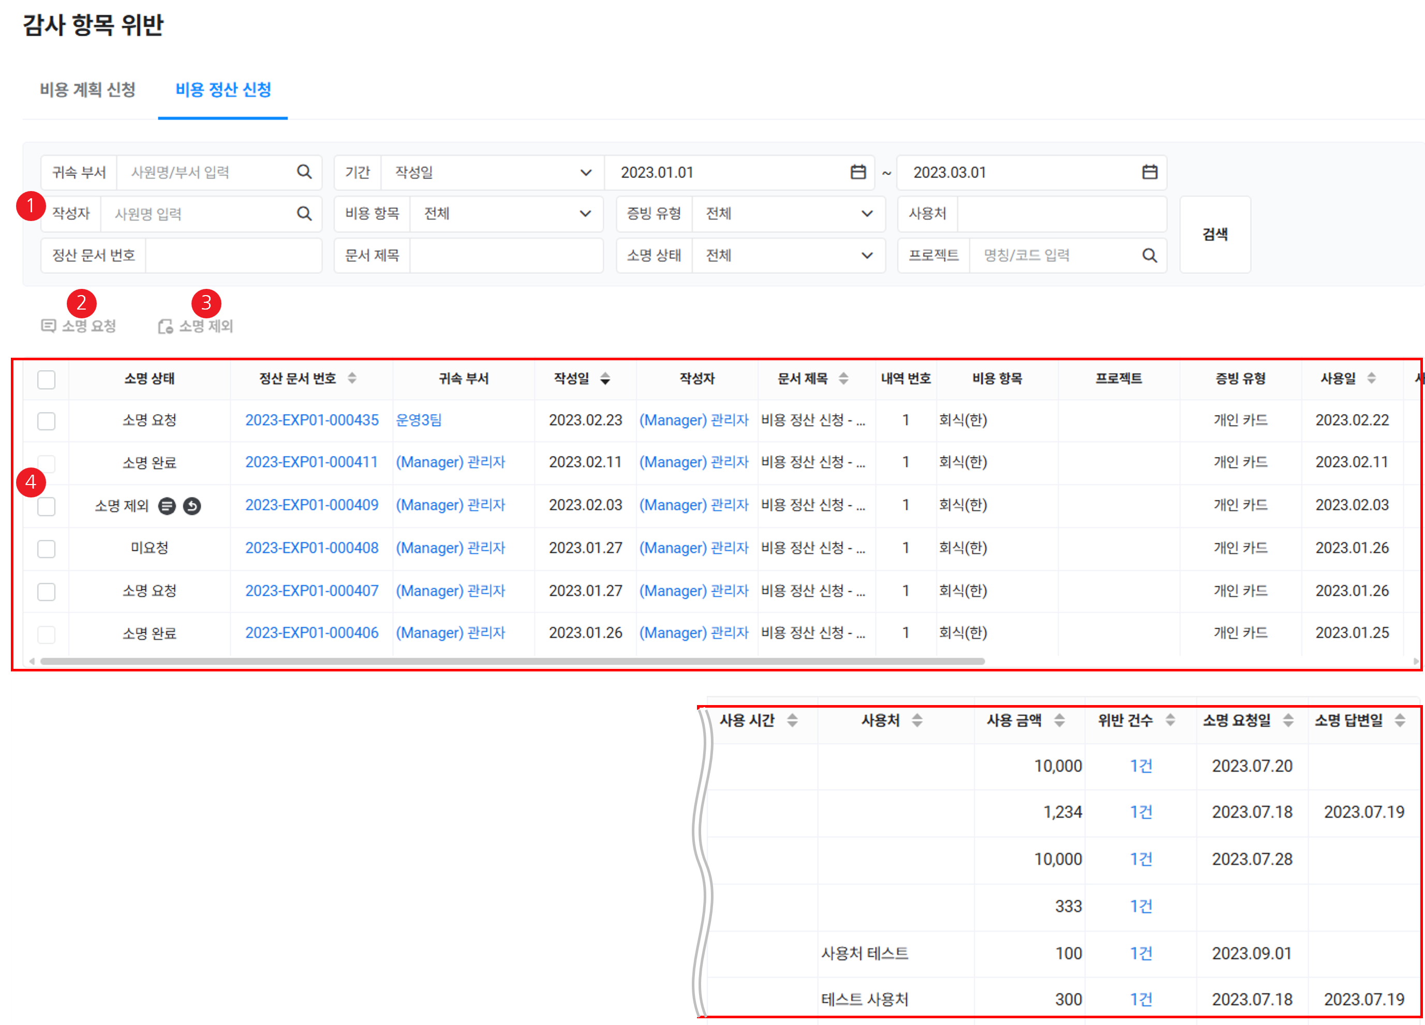Screen dimensions: 1425x1025
Task: Switch to the 비용 계획 신청 tab
Action: pos(88,90)
